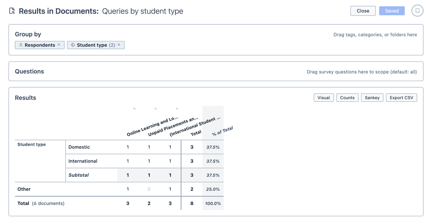The width and height of the screenshot is (432, 223).
Task: Click Total row Unpaid Placements count 2
Action: [149, 203]
